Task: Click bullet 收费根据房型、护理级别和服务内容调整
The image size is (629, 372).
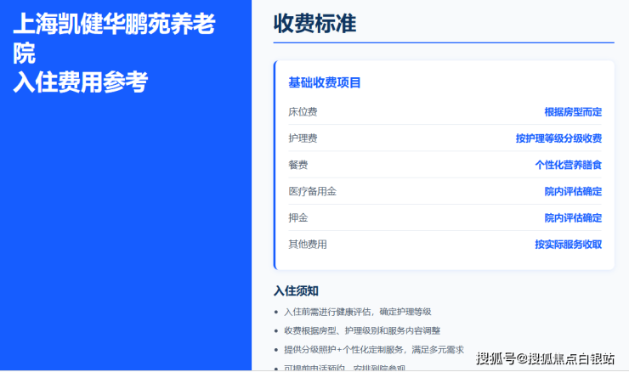Action: [x=362, y=330]
